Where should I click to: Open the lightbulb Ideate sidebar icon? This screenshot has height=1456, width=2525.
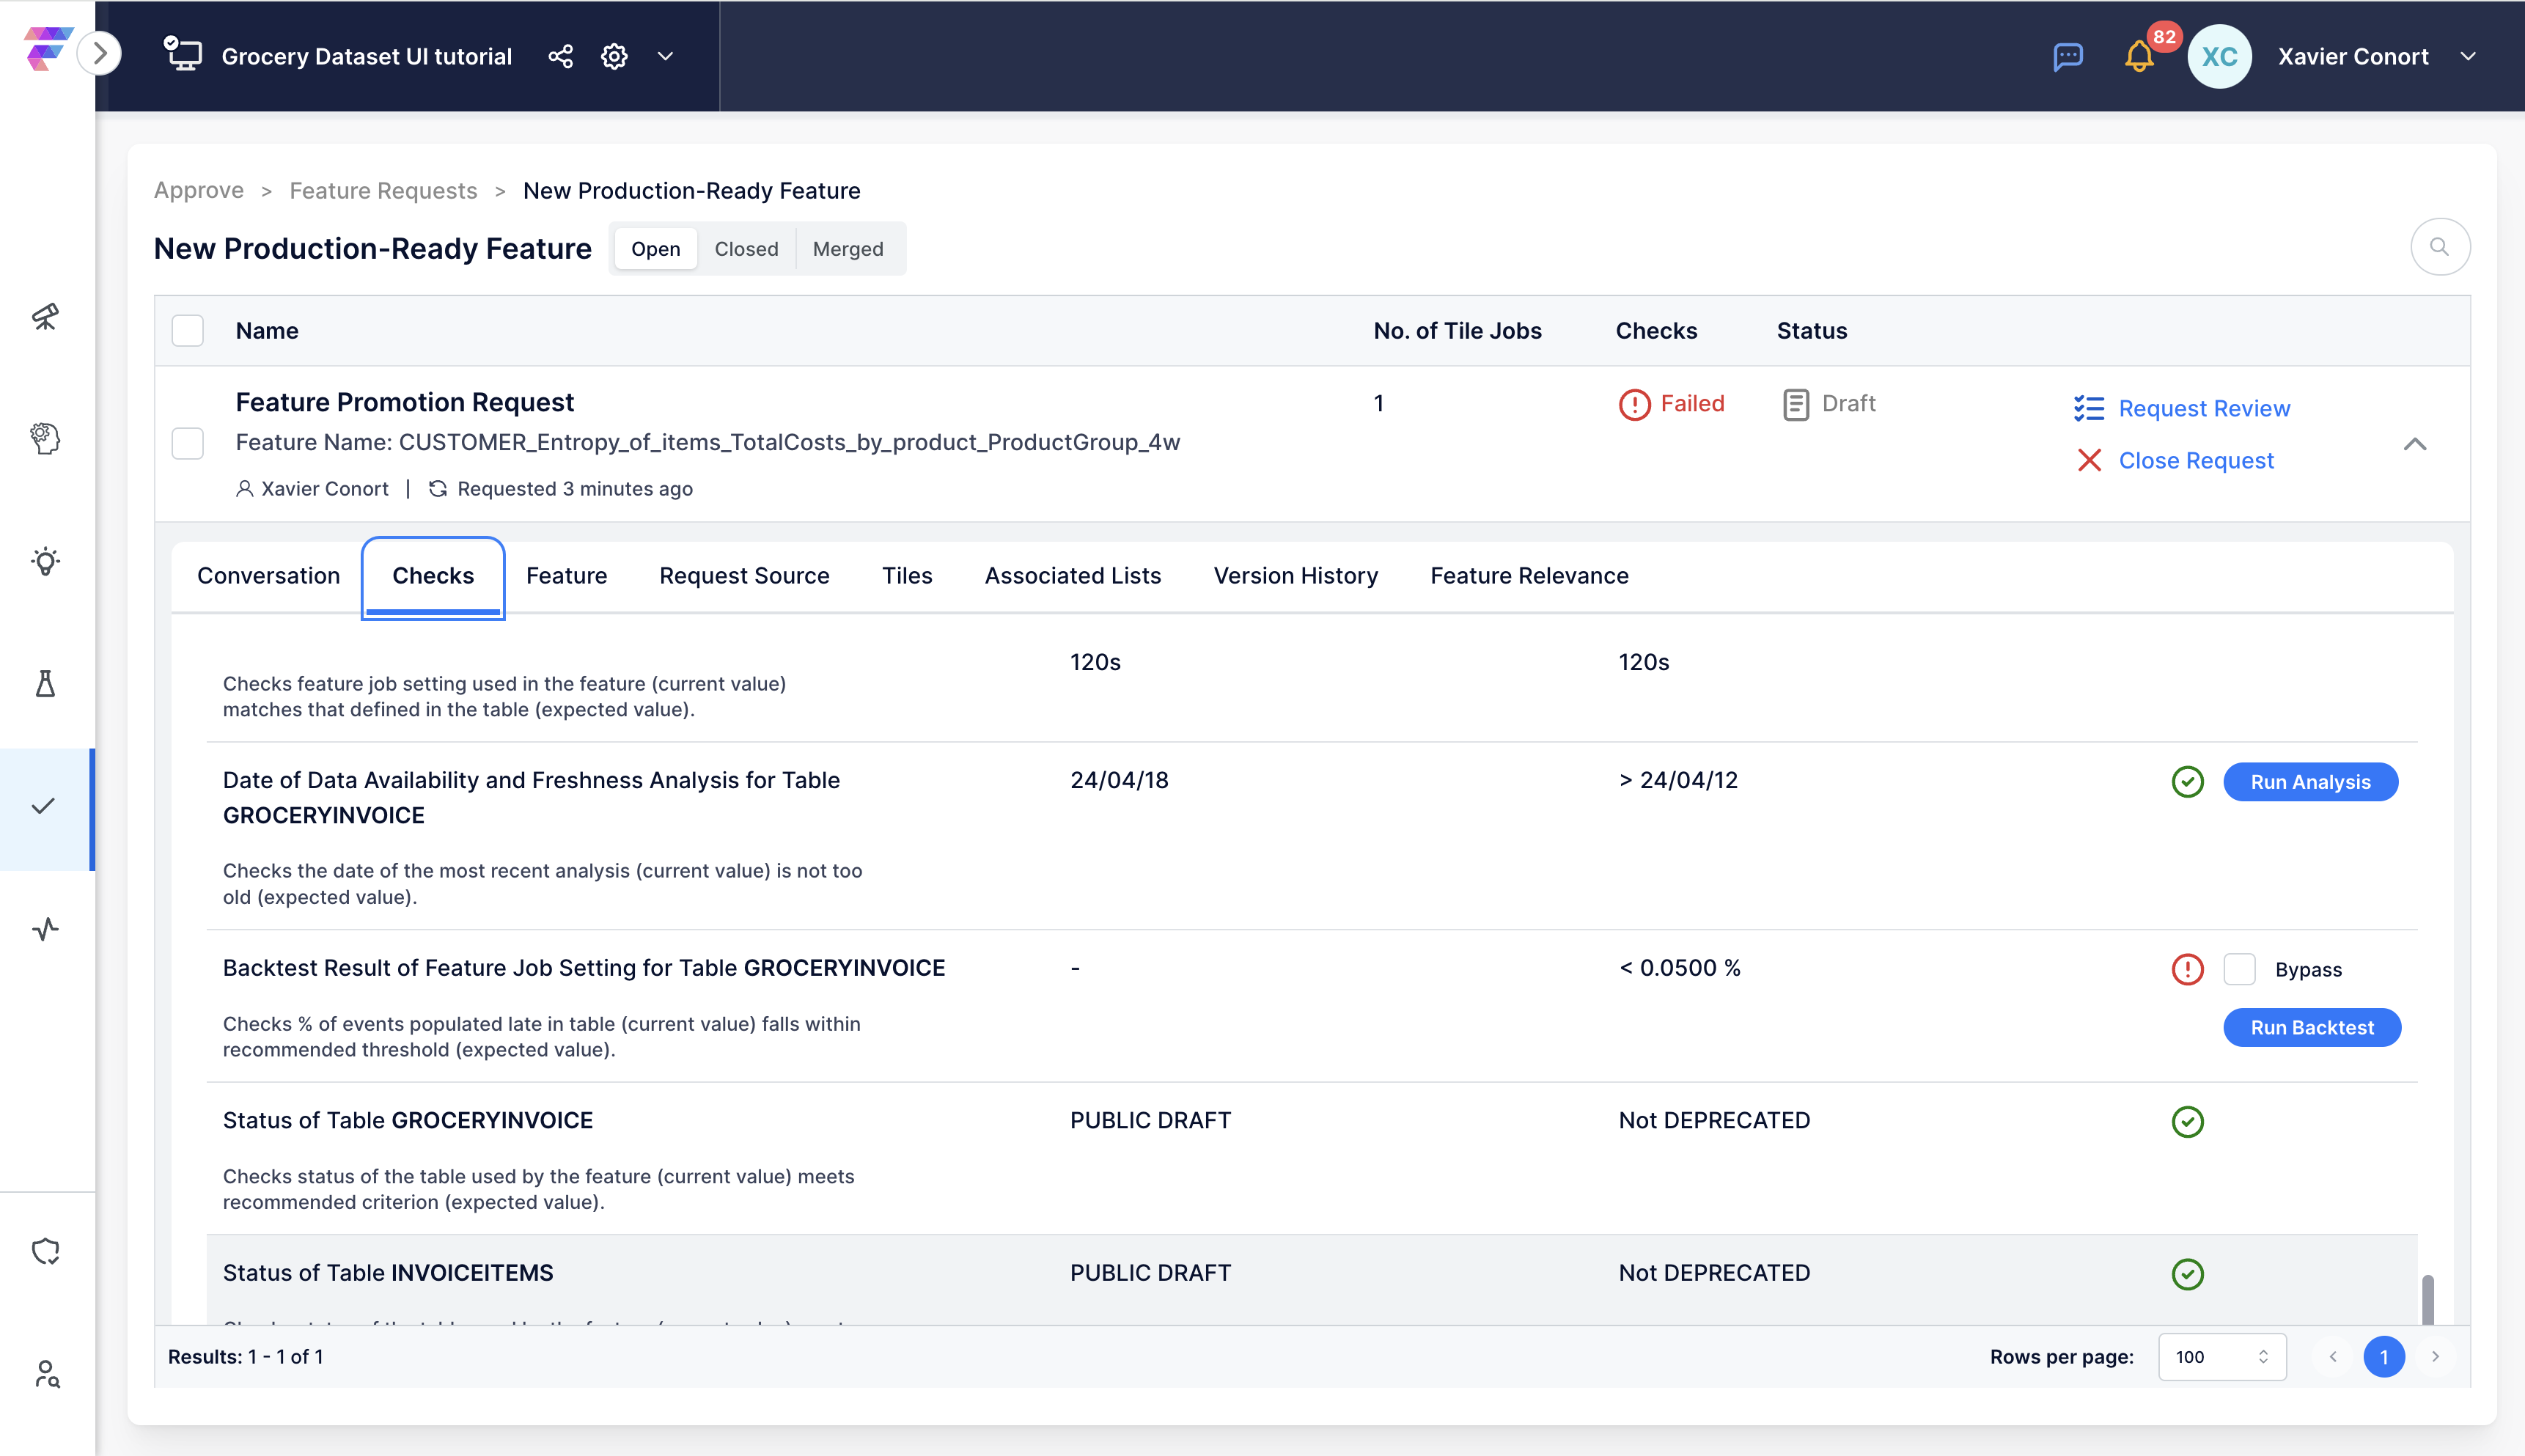tap(46, 561)
